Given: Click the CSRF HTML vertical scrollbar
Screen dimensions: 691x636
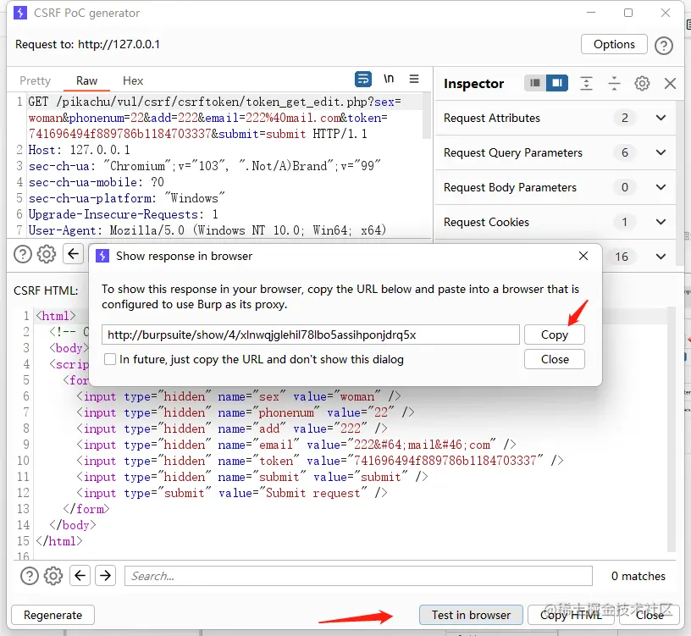Looking at the screenshot, I should click(x=672, y=429).
